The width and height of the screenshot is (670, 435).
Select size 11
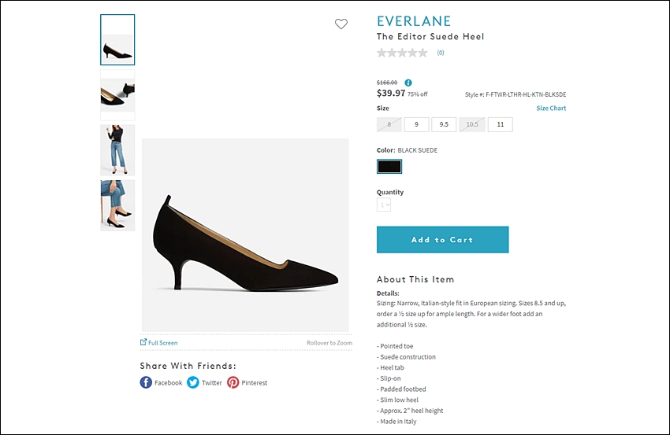(501, 124)
